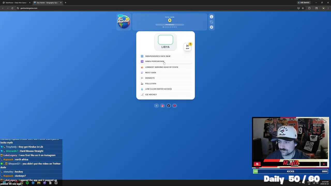Screen dimensions: 331x186
Task: Open the Instagram social link
Action: click(x=162, y=106)
